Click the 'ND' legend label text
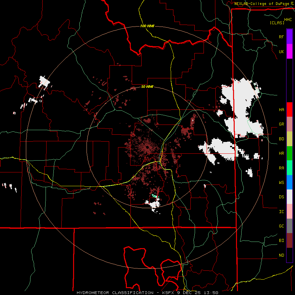 click(281, 255)
